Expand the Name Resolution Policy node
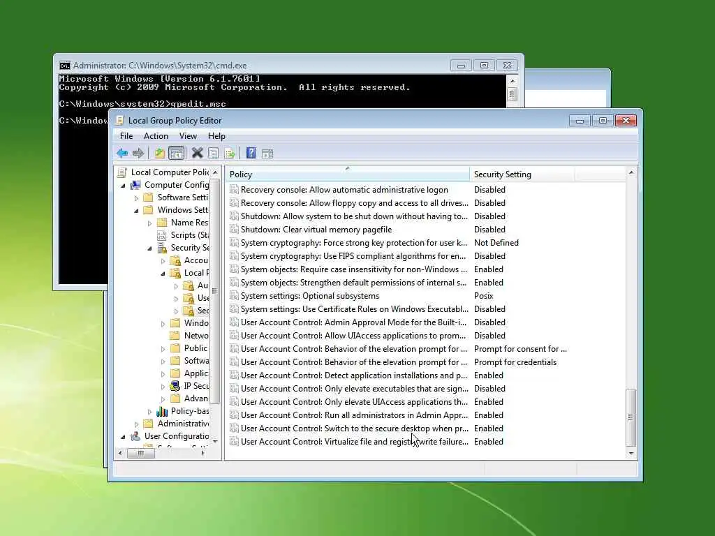 click(x=149, y=223)
